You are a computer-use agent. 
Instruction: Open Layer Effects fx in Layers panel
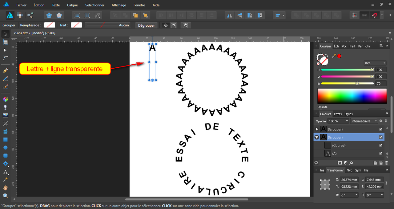[x=351, y=163]
